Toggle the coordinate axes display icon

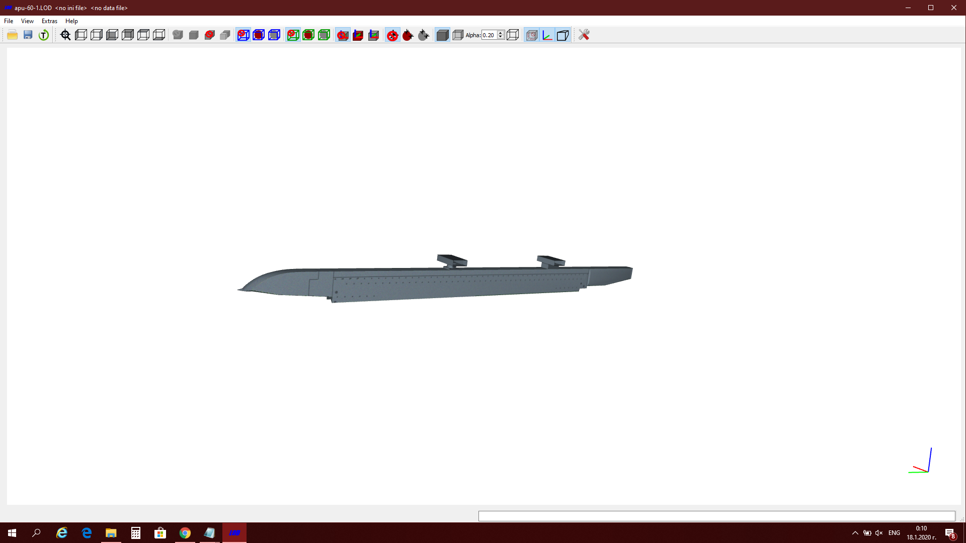pyautogui.click(x=547, y=35)
